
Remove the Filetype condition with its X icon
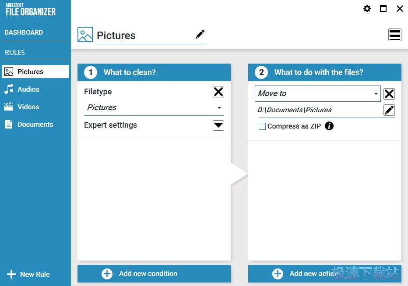pos(218,92)
